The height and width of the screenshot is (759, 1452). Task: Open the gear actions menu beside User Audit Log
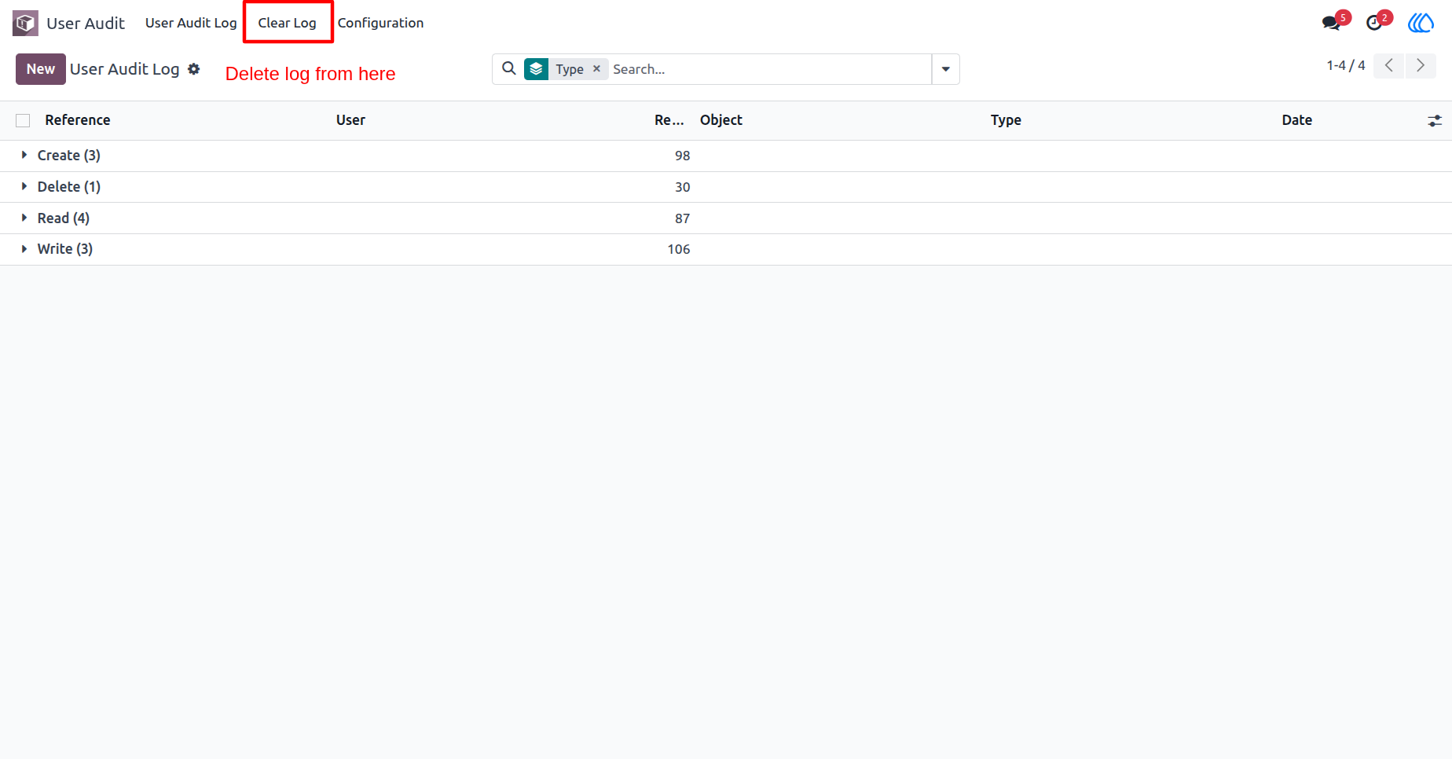tap(194, 69)
